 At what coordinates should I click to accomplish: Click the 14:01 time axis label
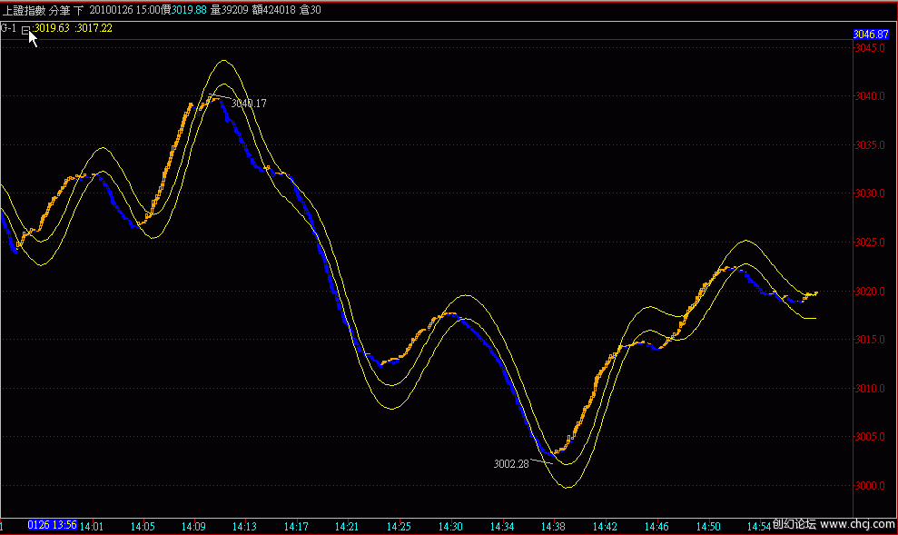click(92, 526)
